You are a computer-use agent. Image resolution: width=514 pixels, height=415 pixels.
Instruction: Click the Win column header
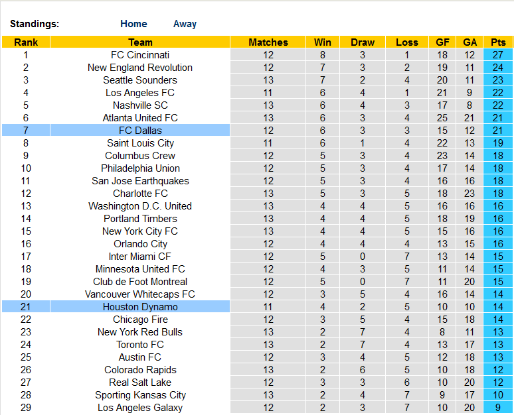323,42
